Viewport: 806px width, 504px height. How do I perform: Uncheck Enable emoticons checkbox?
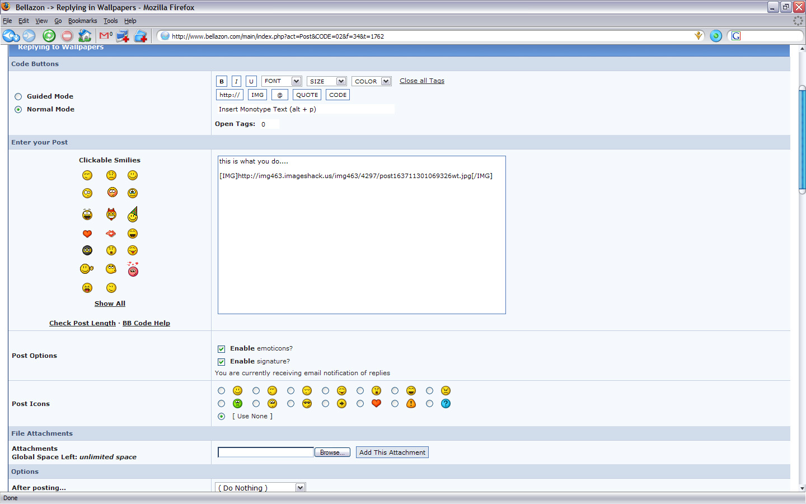tap(222, 349)
